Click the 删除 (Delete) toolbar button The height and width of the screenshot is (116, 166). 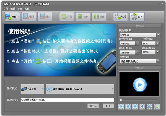tap(29, 17)
